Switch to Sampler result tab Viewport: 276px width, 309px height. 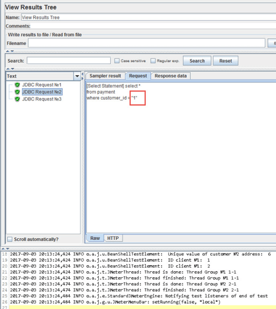point(105,76)
